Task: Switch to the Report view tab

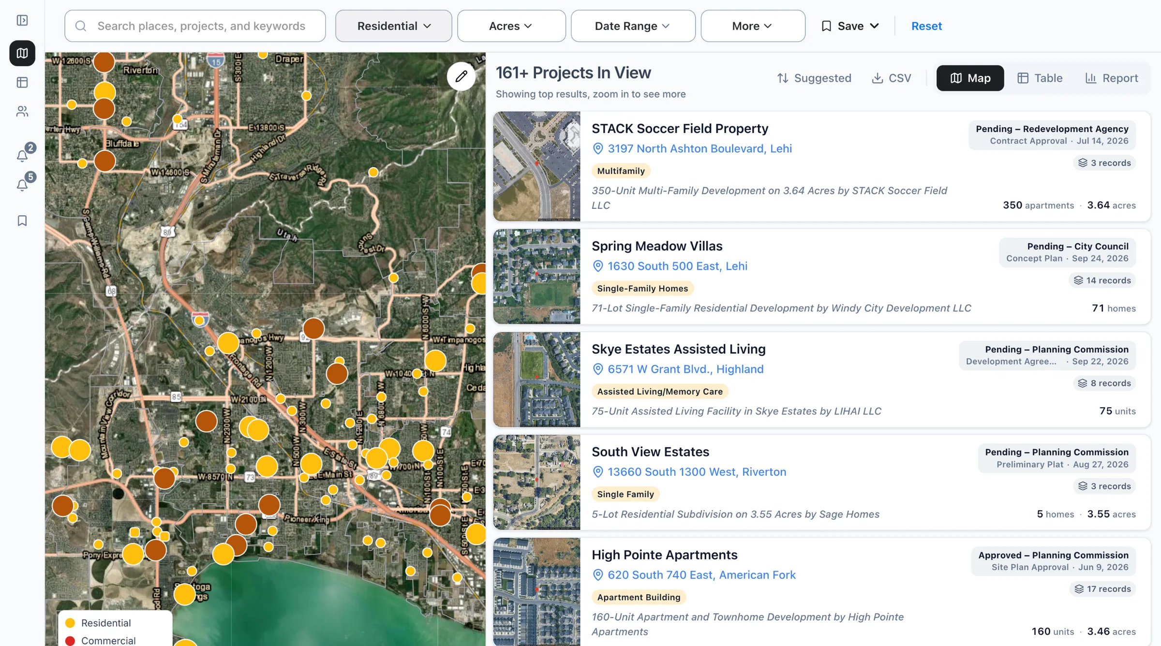Action: (x=1111, y=78)
